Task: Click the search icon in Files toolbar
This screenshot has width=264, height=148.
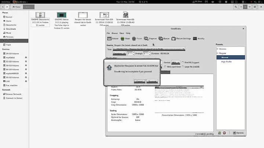Action: click(x=236, y=7)
